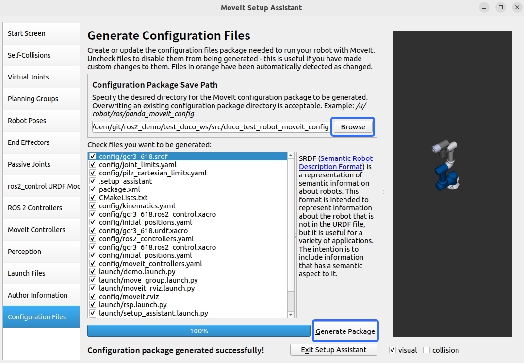Viewport: 524px width, 363px height.
Task: Click the file list scroll-up arrow
Action: point(291,156)
